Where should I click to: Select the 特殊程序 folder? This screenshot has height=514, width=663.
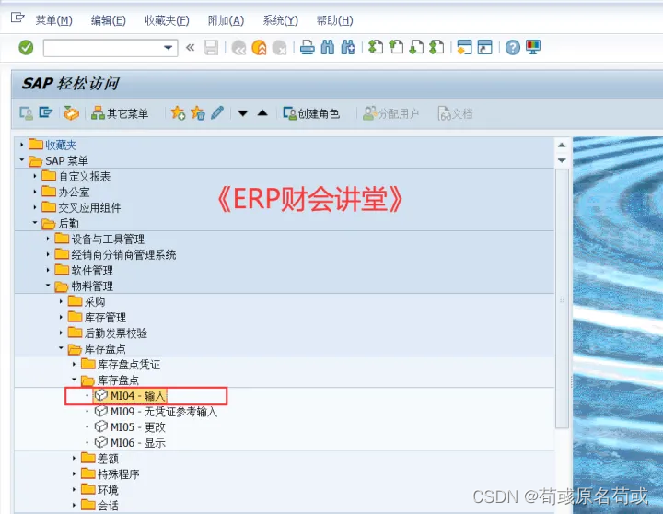[119, 474]
